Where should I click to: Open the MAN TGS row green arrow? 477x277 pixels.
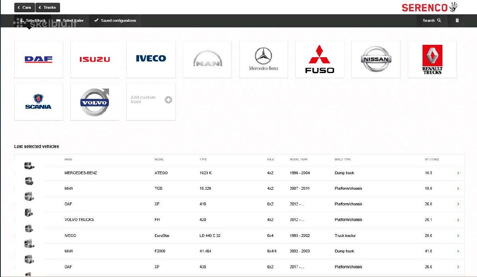tap(458, 189)
